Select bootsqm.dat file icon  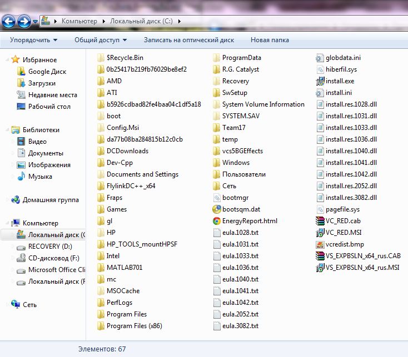[217, 209]
